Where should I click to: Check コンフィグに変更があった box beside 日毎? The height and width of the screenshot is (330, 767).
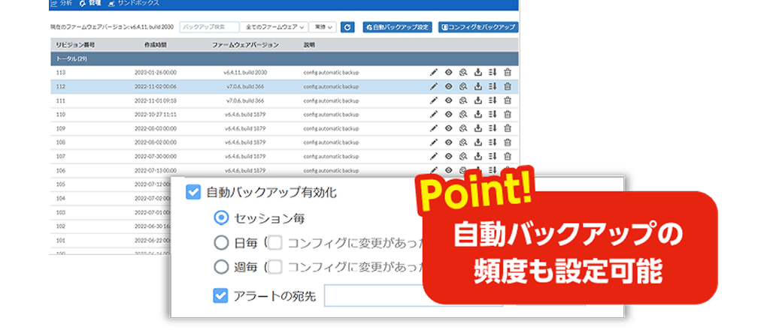[275, 242]
